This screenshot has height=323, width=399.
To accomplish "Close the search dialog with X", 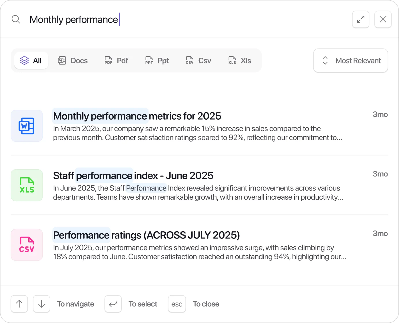I will (x=383, y=19).
